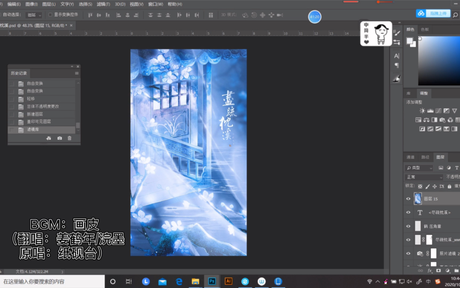
Task: Set history brush source for 滤镜库
Action: [x=12, y=130]
